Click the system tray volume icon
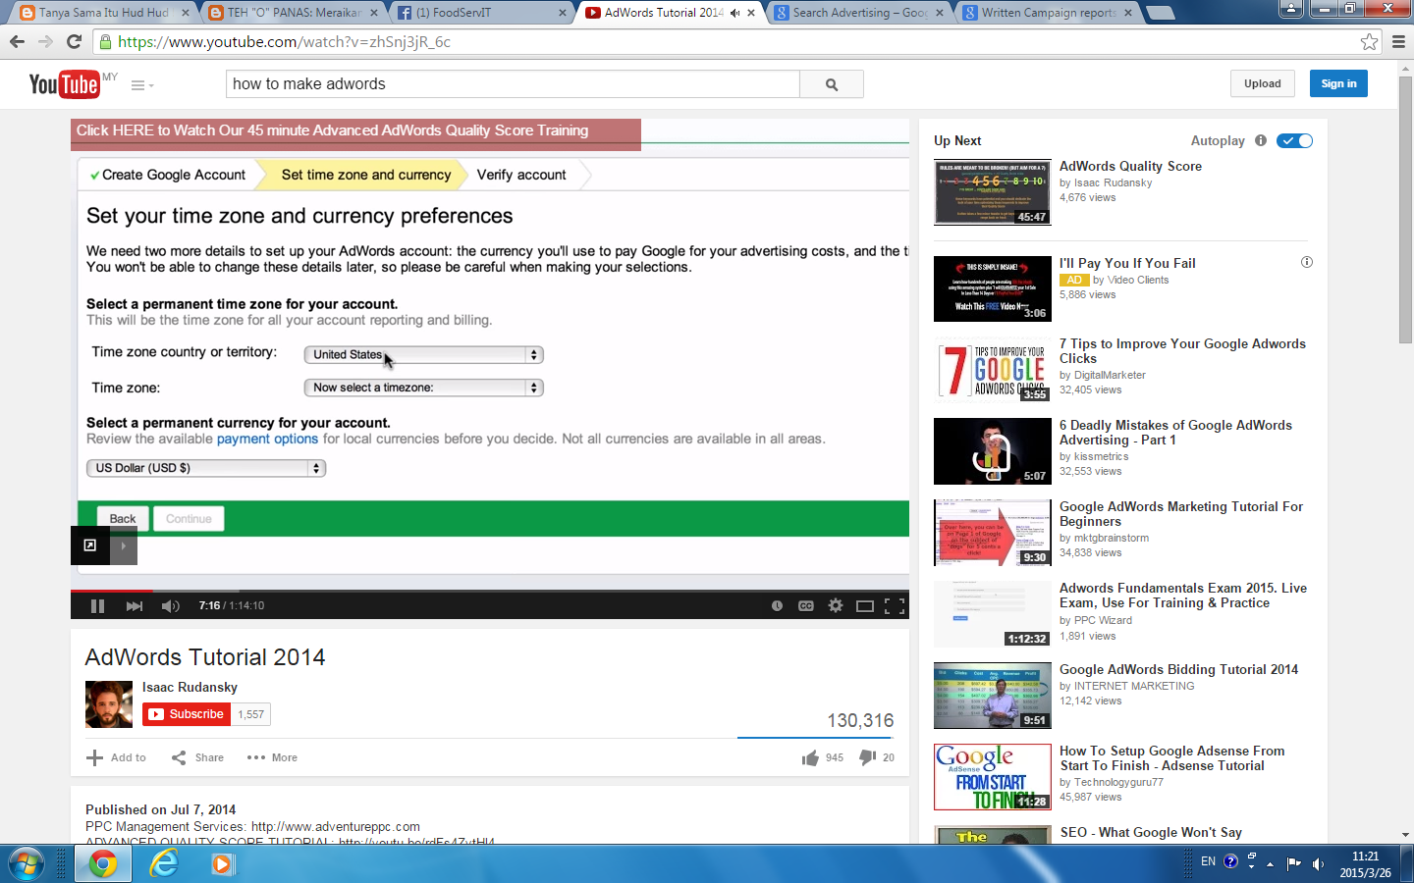The height and width of the screenshot is (883, 1414). pyautogui.click(x=1318, y=863)
